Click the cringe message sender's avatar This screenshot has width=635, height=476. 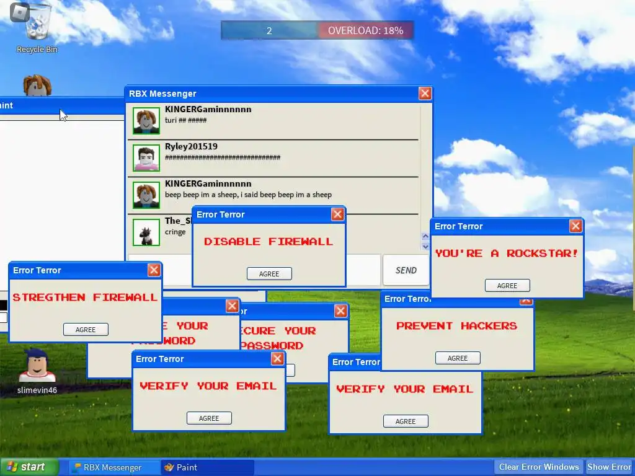coord(146,232)
